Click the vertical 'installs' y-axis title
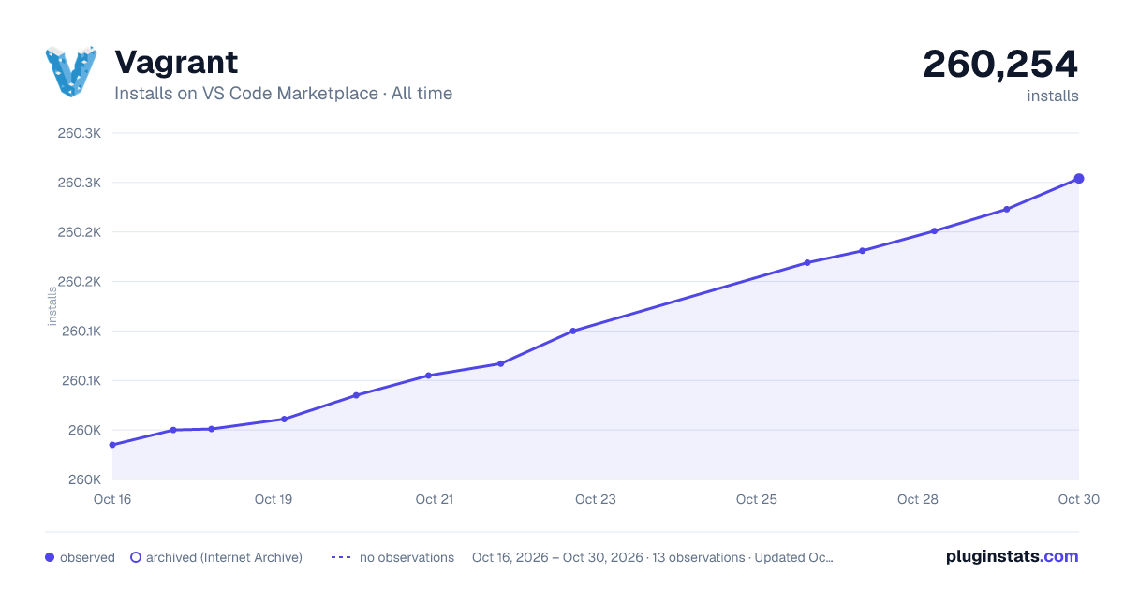This screenshot has width=1124, height=590. [52, 306]
